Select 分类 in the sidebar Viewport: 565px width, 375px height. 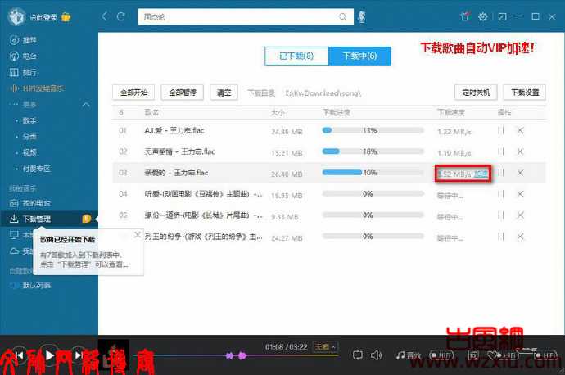29,137
